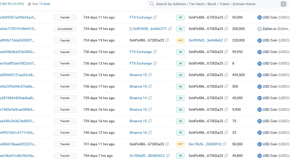
Task: Open the Gas: 13 Gwei tracker link
Action: click(41, 4)
